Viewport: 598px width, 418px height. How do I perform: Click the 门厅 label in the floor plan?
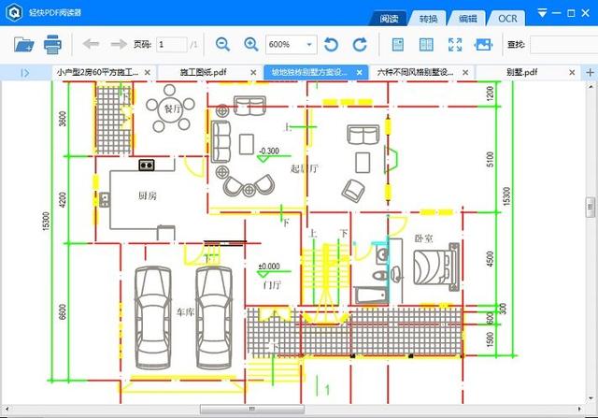pyautogui.click(x=272, y=284)
